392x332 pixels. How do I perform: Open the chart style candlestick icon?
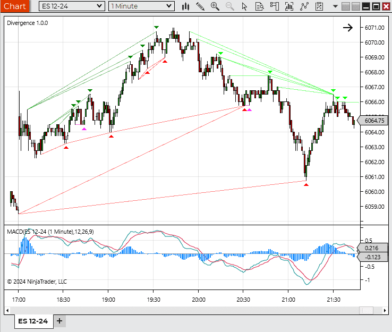(185, 6)
